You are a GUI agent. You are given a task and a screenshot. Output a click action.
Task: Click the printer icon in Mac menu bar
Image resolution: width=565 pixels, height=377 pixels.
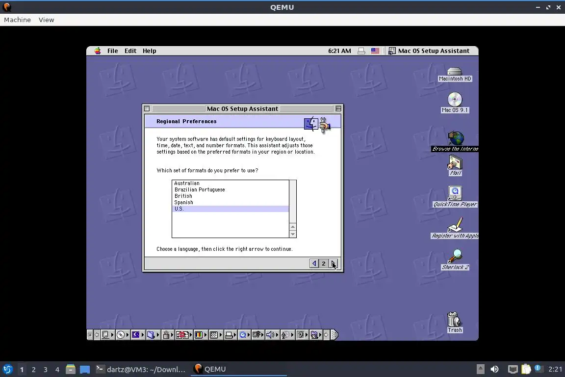[361, 51]
